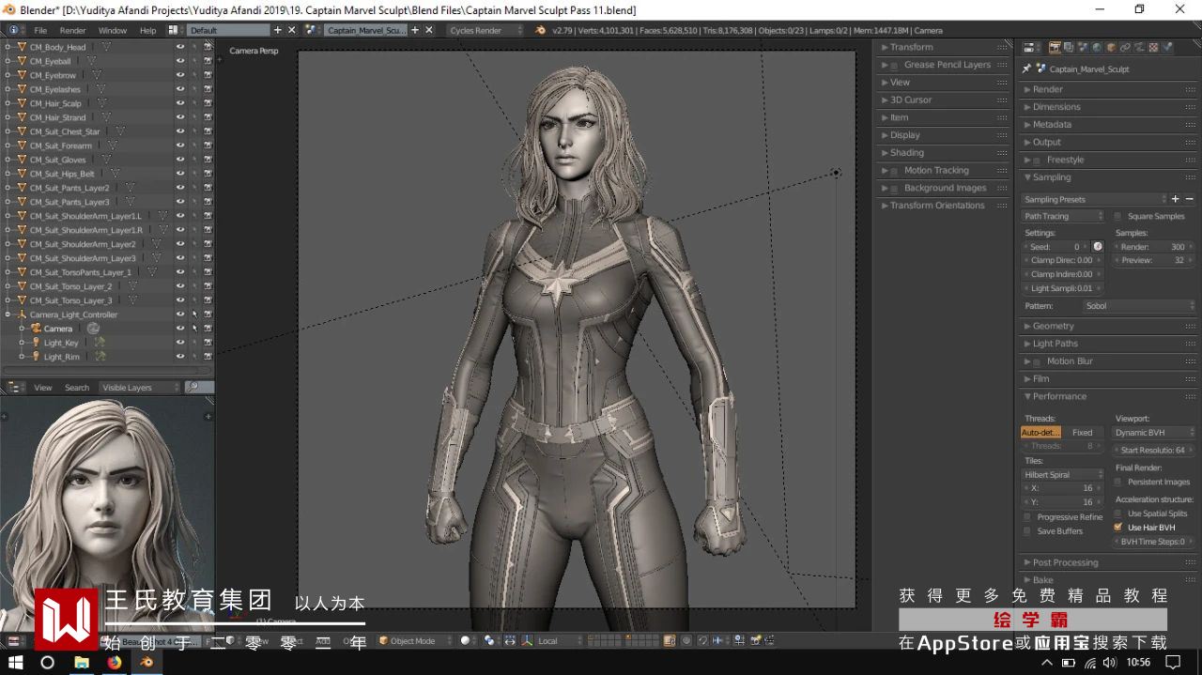The width and height of the screenshot is (1202, 675).
Task: Click the screen layout browse icon
Action: (175, 30)
